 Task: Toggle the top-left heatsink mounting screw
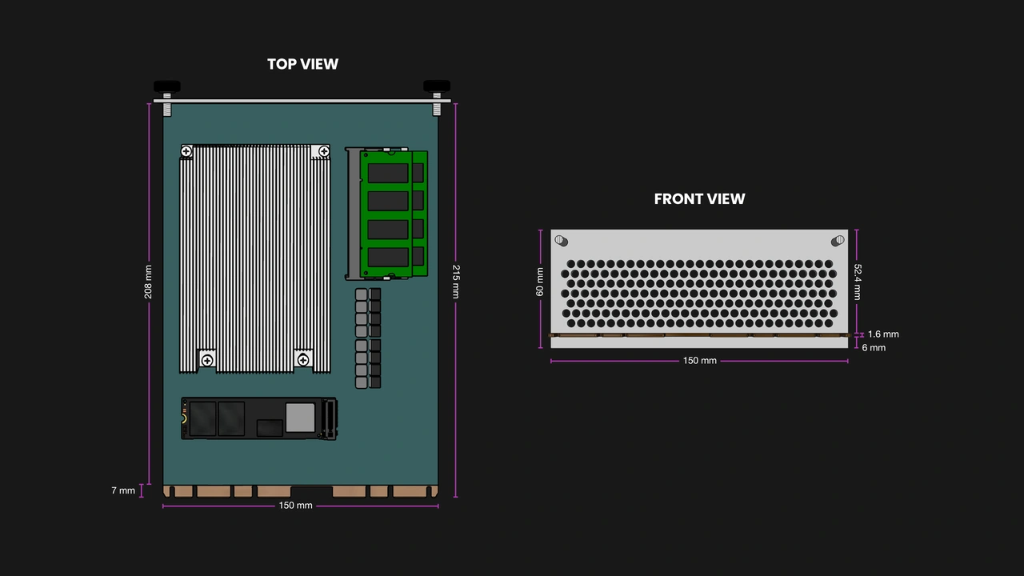pyautogui.click(x=186, y=150)
